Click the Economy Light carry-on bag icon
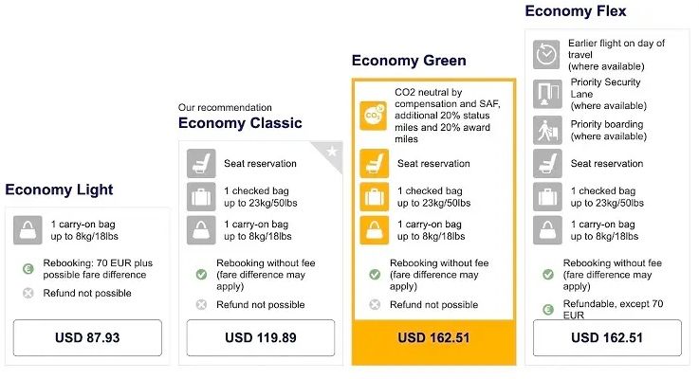 pos(28,228)
